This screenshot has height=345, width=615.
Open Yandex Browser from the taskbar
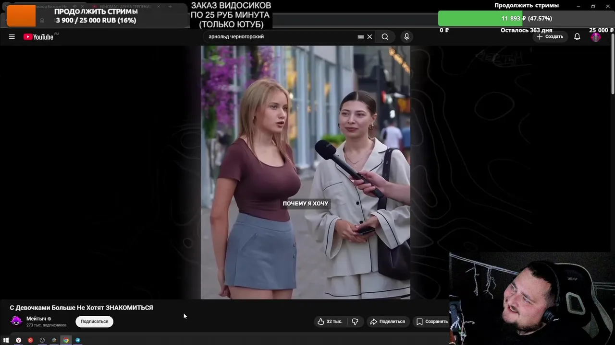(x=18, y=340)
